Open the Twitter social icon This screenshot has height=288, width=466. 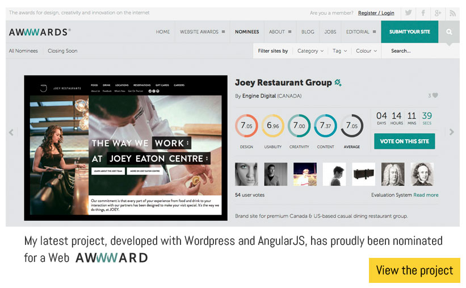pyautogui.click(x=408, y=13)
